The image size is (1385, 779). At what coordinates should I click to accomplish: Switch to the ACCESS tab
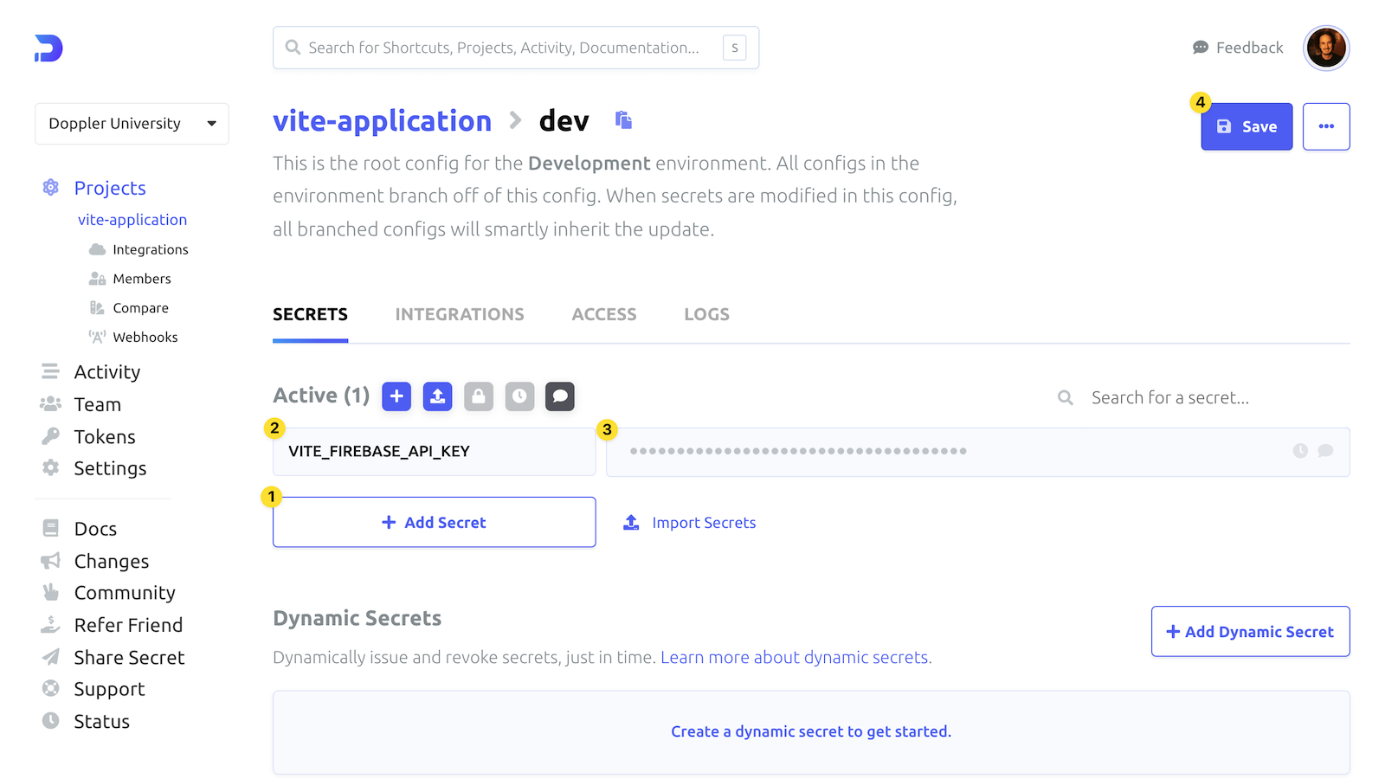click(x=604, y=314)
